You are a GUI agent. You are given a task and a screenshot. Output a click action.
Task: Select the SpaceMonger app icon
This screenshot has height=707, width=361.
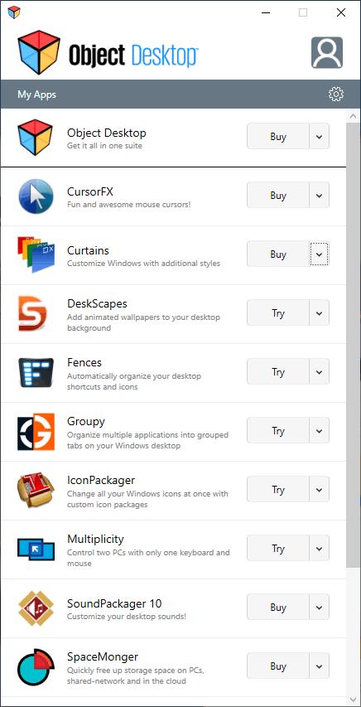[36, 667]
